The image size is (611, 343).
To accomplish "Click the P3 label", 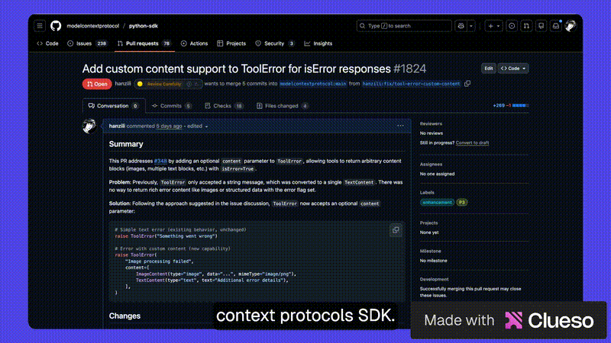I will pyautogui.click(x=462, y=202).
